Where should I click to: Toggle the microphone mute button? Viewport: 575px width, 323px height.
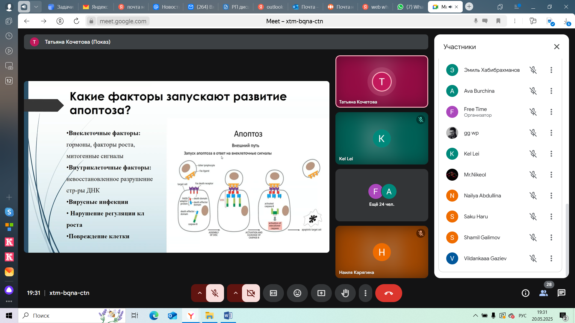215,293
